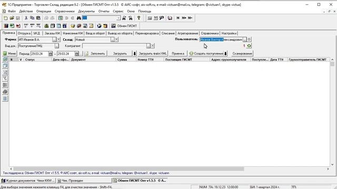The image size is (337, 189).
Task: Click the Статус column header
Action: click(x=37, y=59)
